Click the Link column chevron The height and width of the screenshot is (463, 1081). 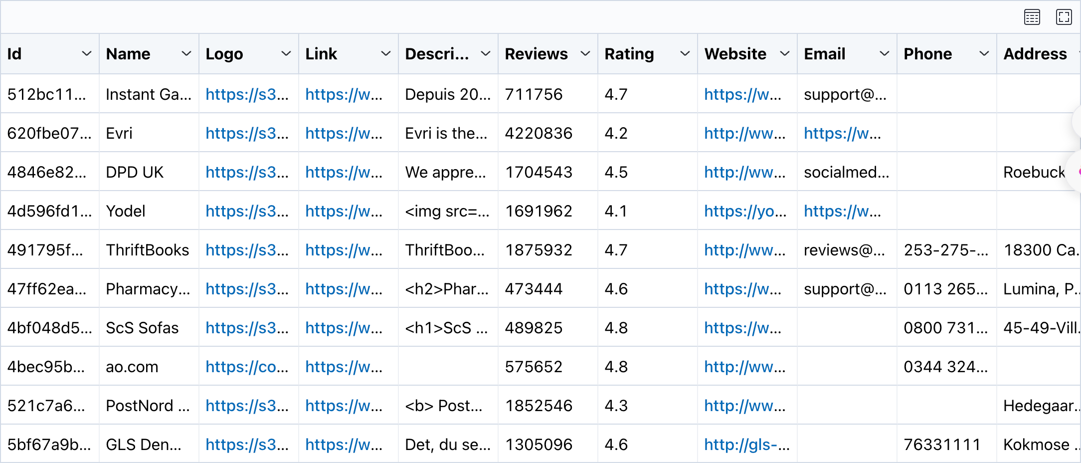click(386, 54)
